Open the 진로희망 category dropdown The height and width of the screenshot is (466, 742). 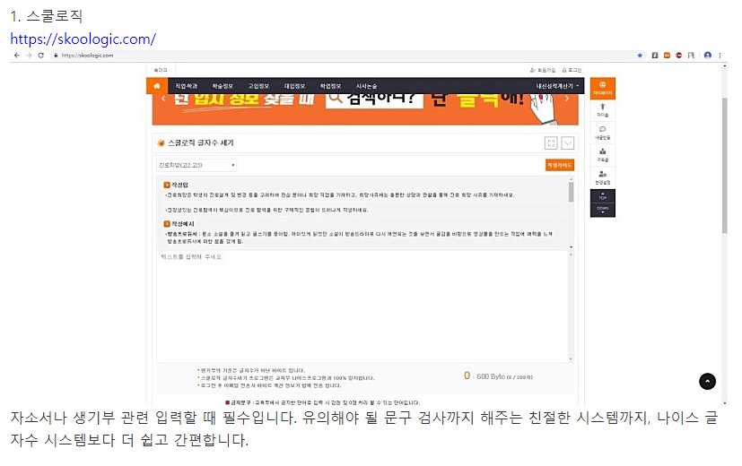pyautogui.click(x=196, y=165)
